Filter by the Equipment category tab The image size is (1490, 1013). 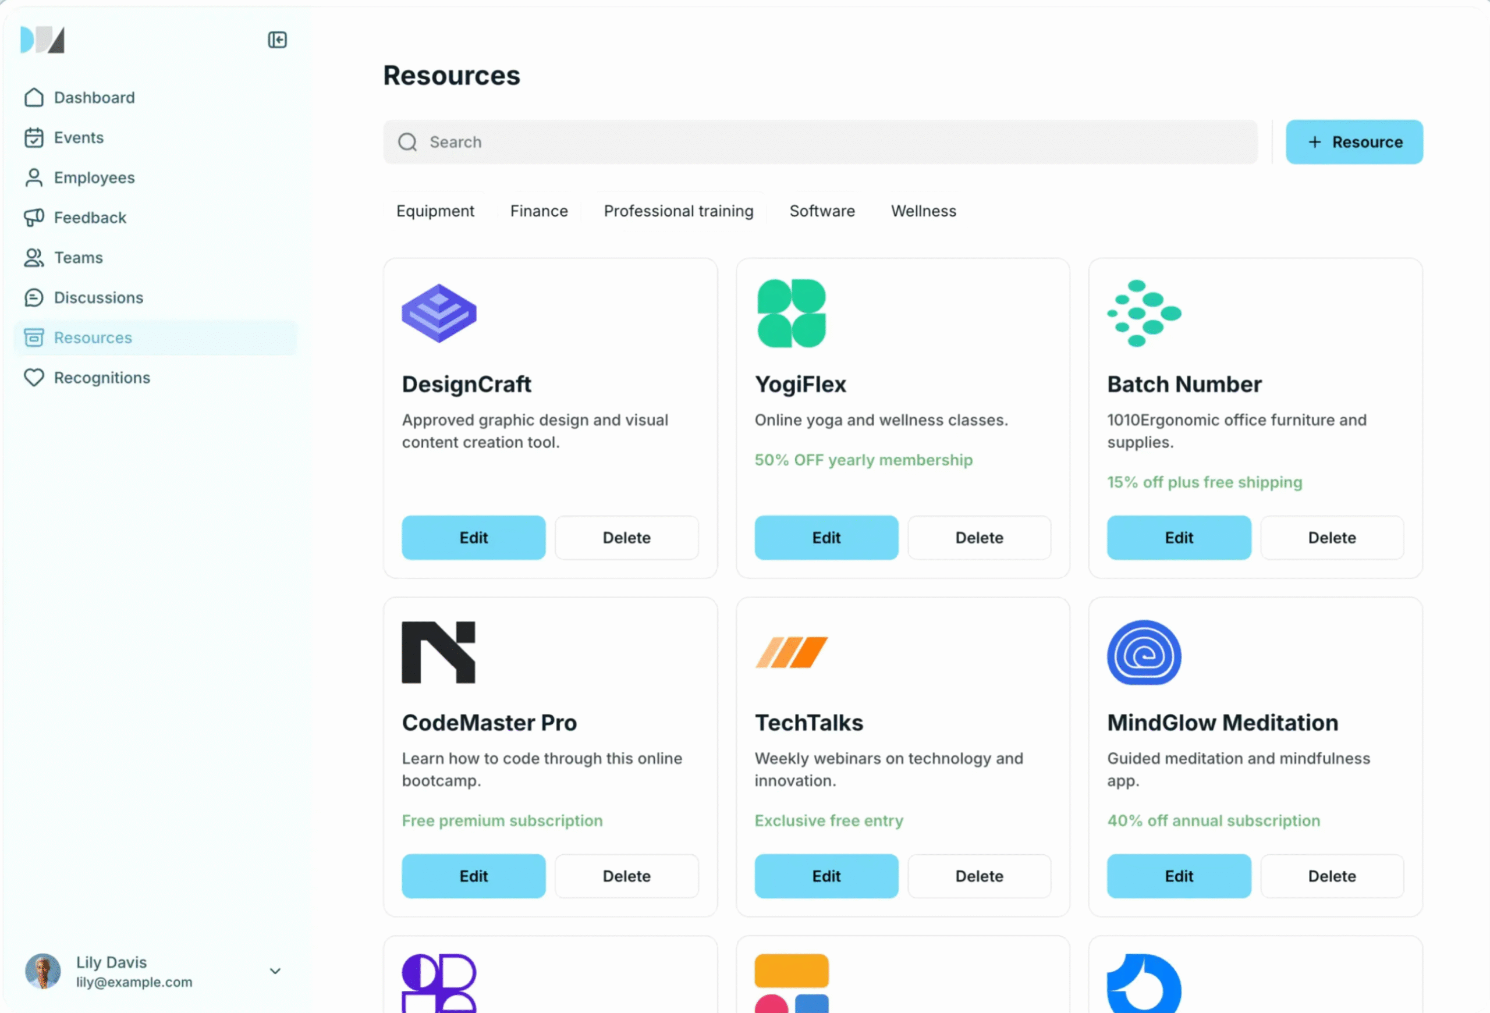435,211
